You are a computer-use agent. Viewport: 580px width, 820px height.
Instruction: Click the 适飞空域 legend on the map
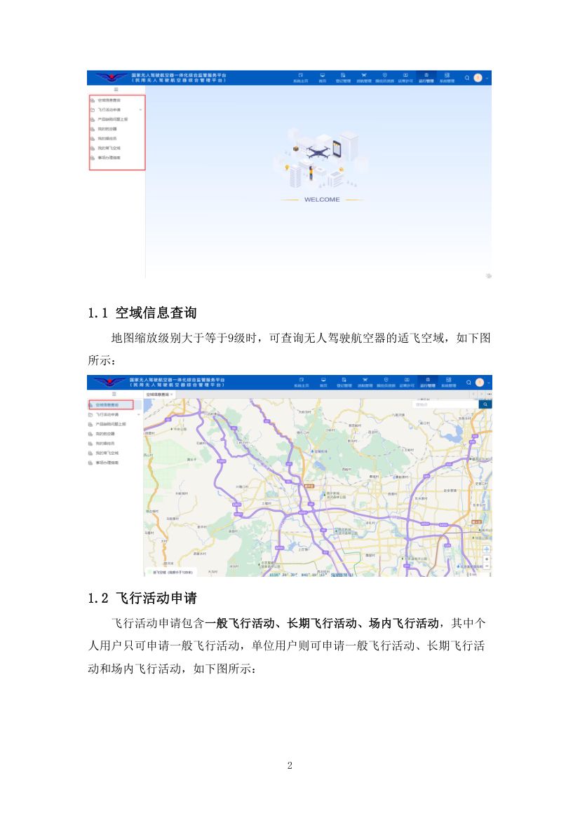pyautogui.click(x=171, y=573)
